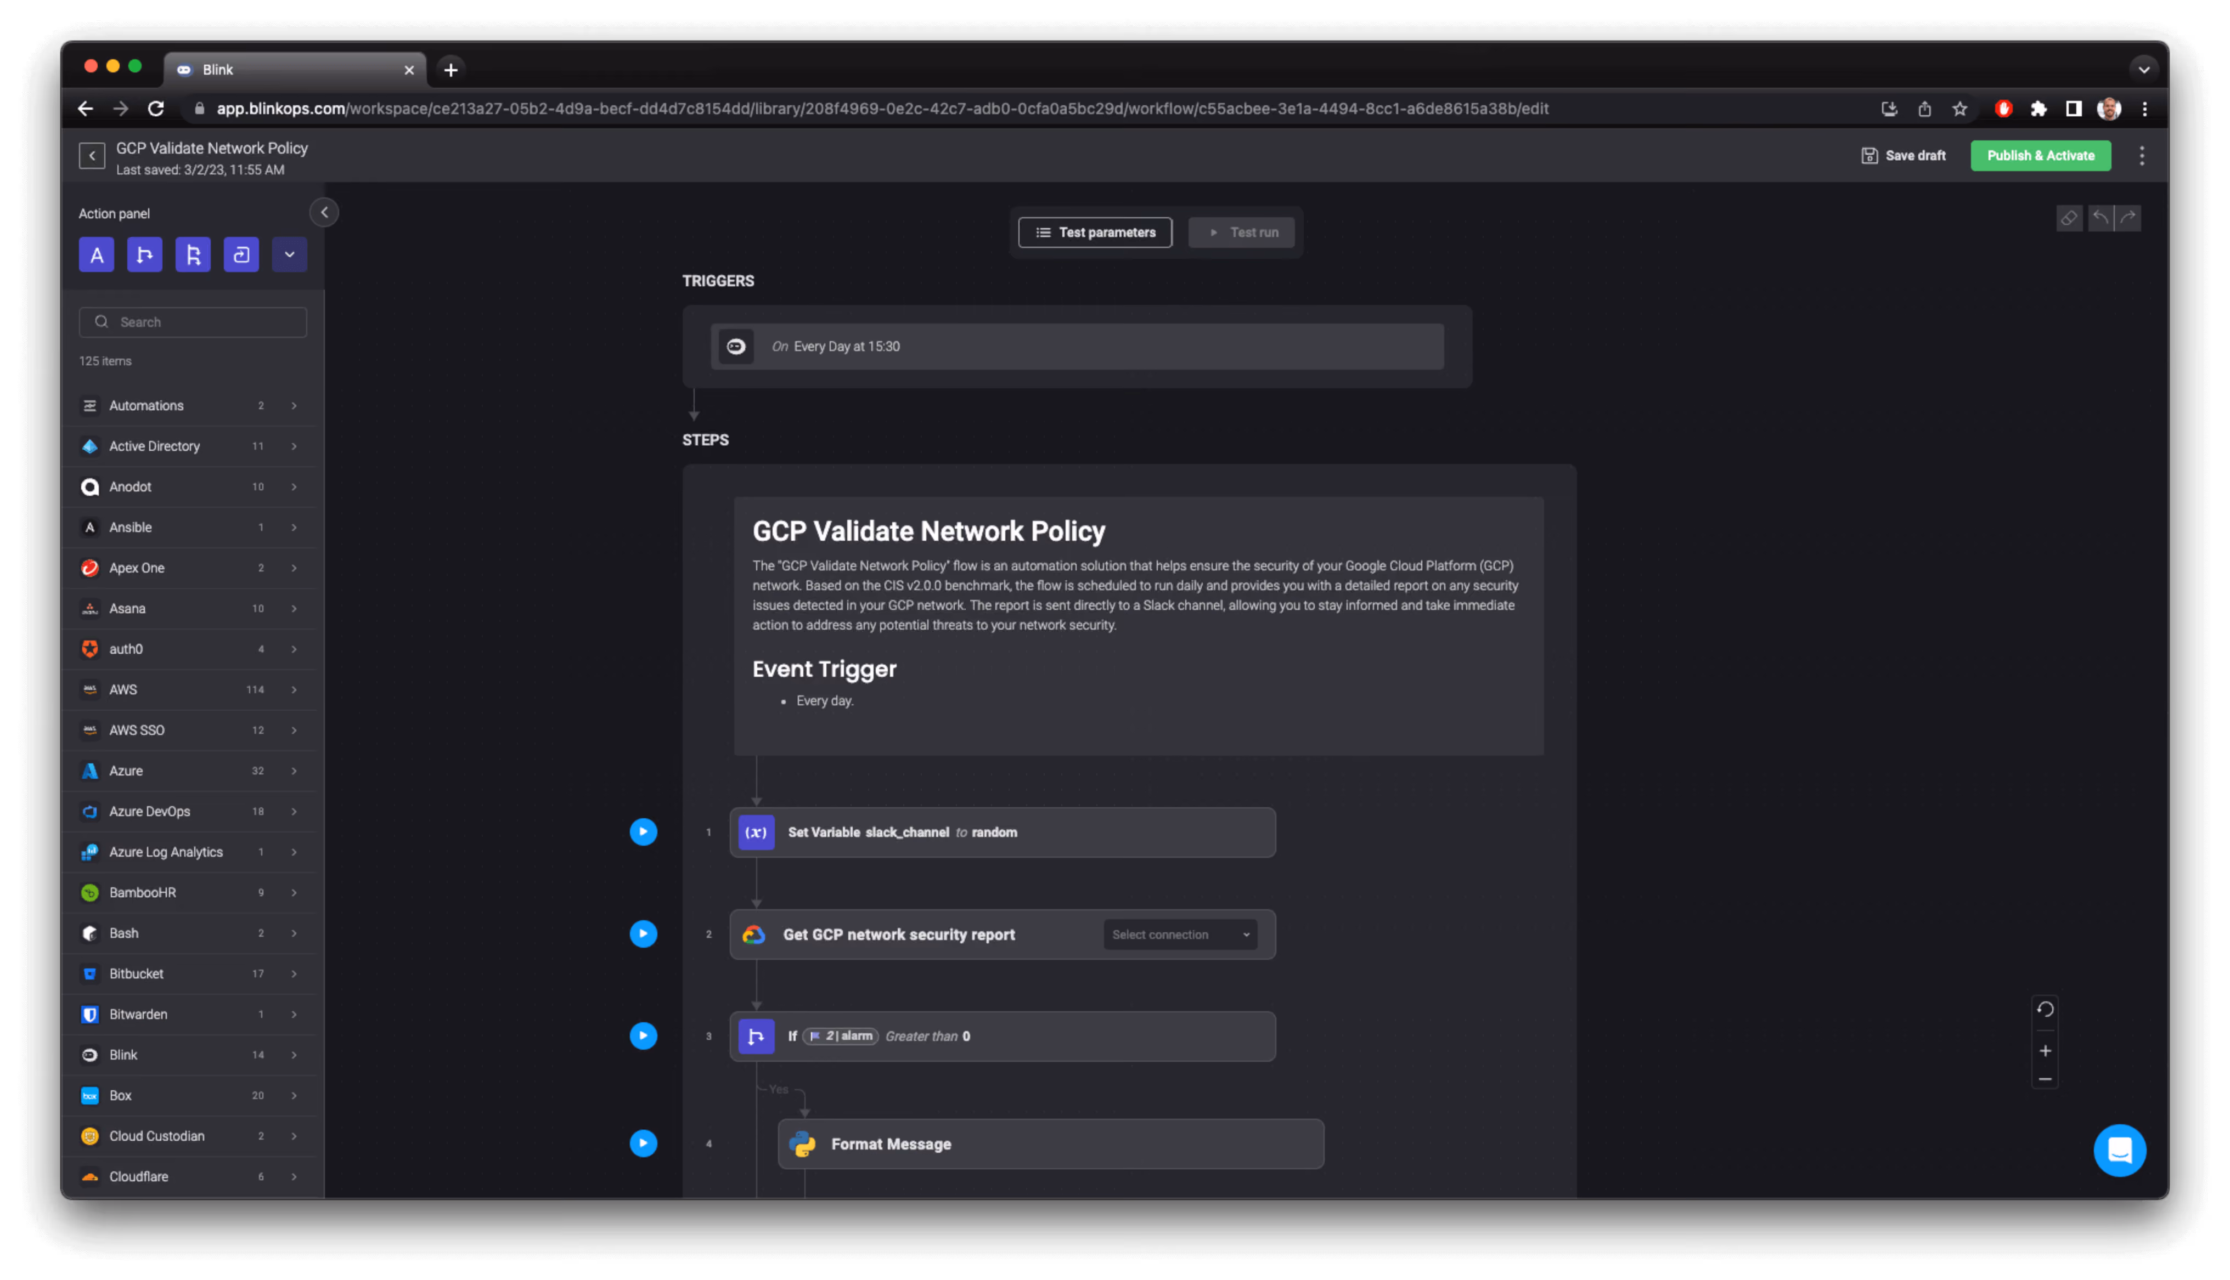Select the Blink browser tab

pyautogui.click(x=295, y=70)
